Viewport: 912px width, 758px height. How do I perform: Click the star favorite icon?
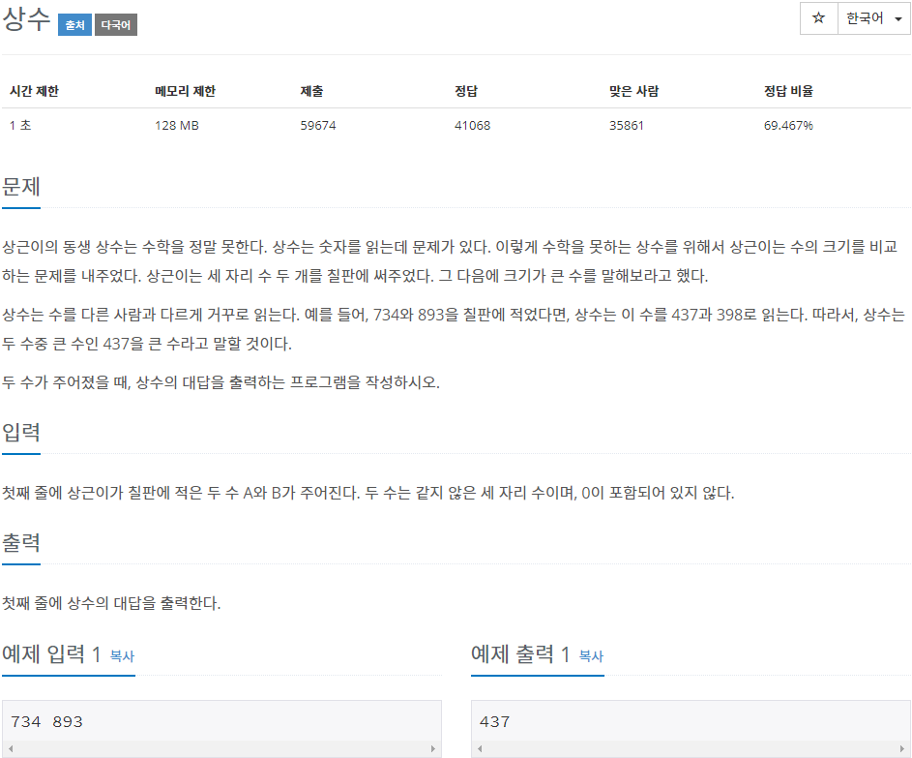coord(818,18)
